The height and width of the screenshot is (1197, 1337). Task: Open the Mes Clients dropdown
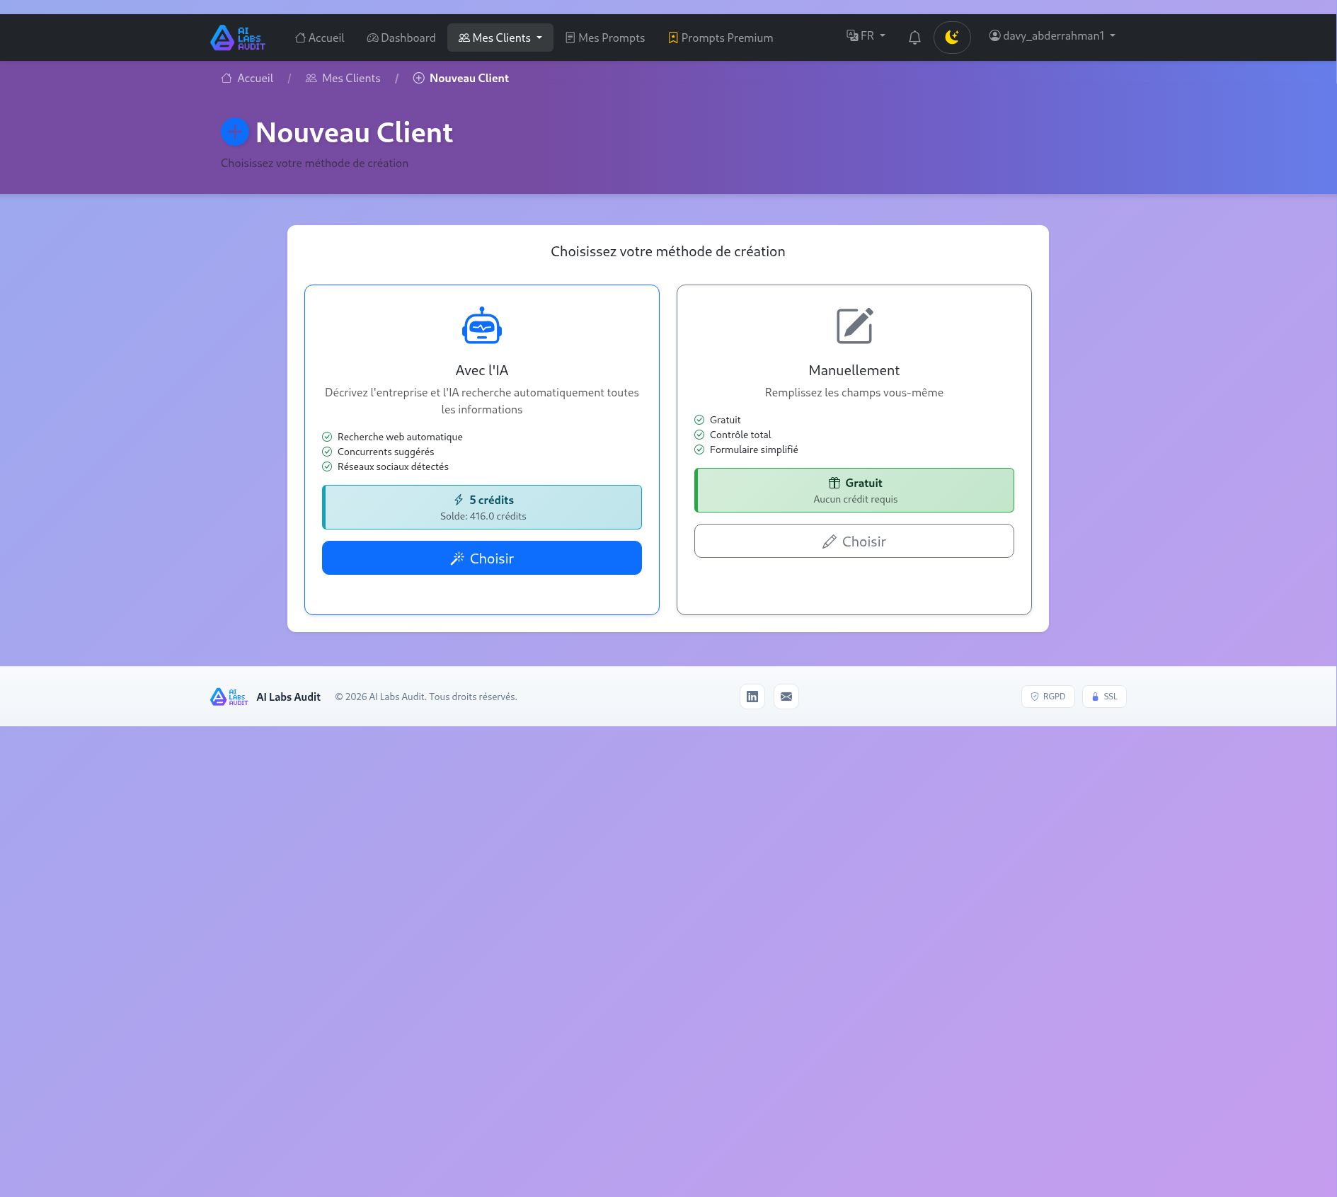[500, 38]
